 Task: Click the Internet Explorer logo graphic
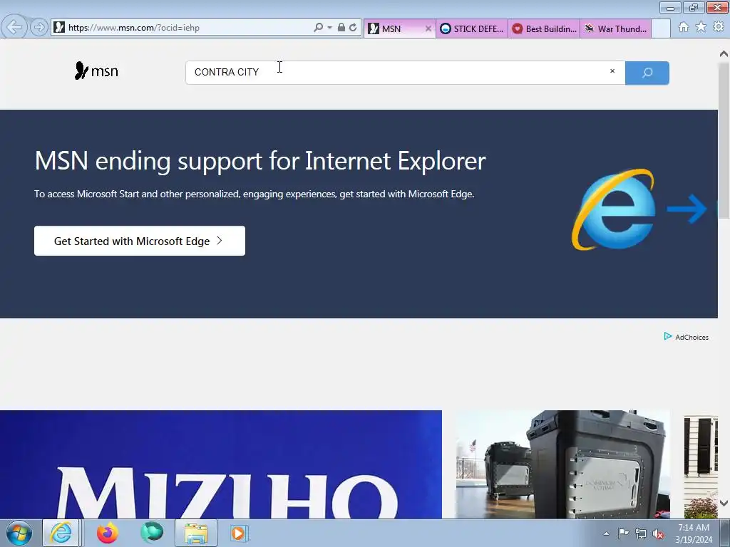pyautogui.click(x=614, y=209)
